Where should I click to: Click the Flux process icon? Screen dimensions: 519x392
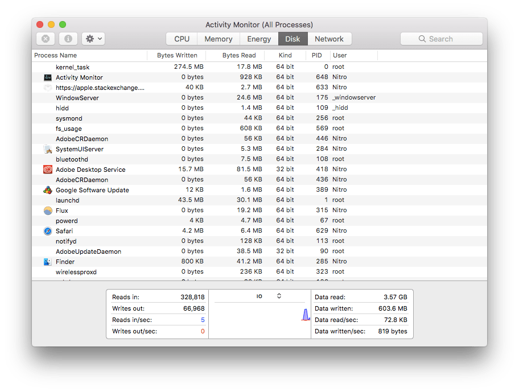(x=48, y=211)
